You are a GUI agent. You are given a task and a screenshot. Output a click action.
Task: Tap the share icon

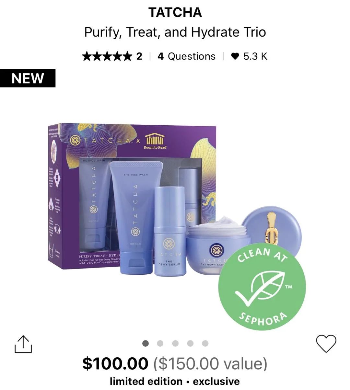(23, 344)
